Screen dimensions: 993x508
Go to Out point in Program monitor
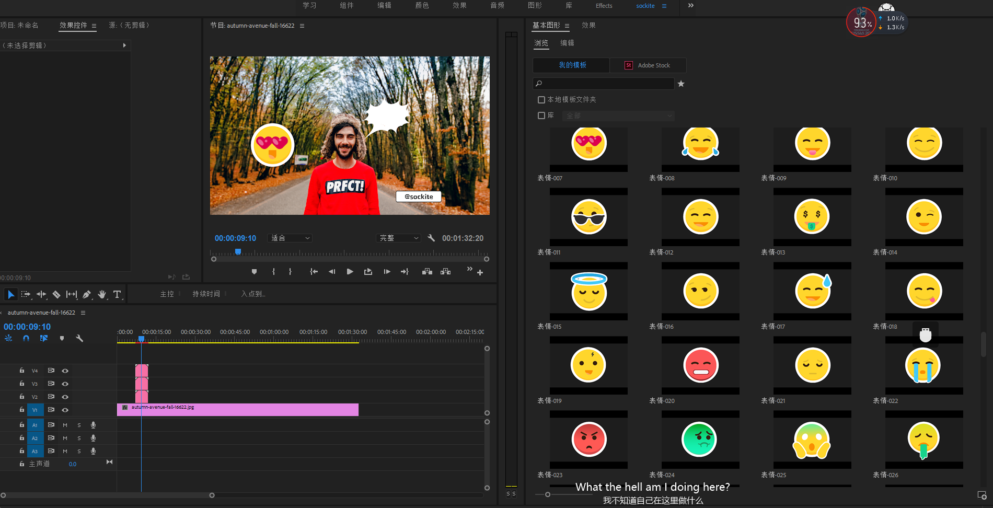coord(405,272)
